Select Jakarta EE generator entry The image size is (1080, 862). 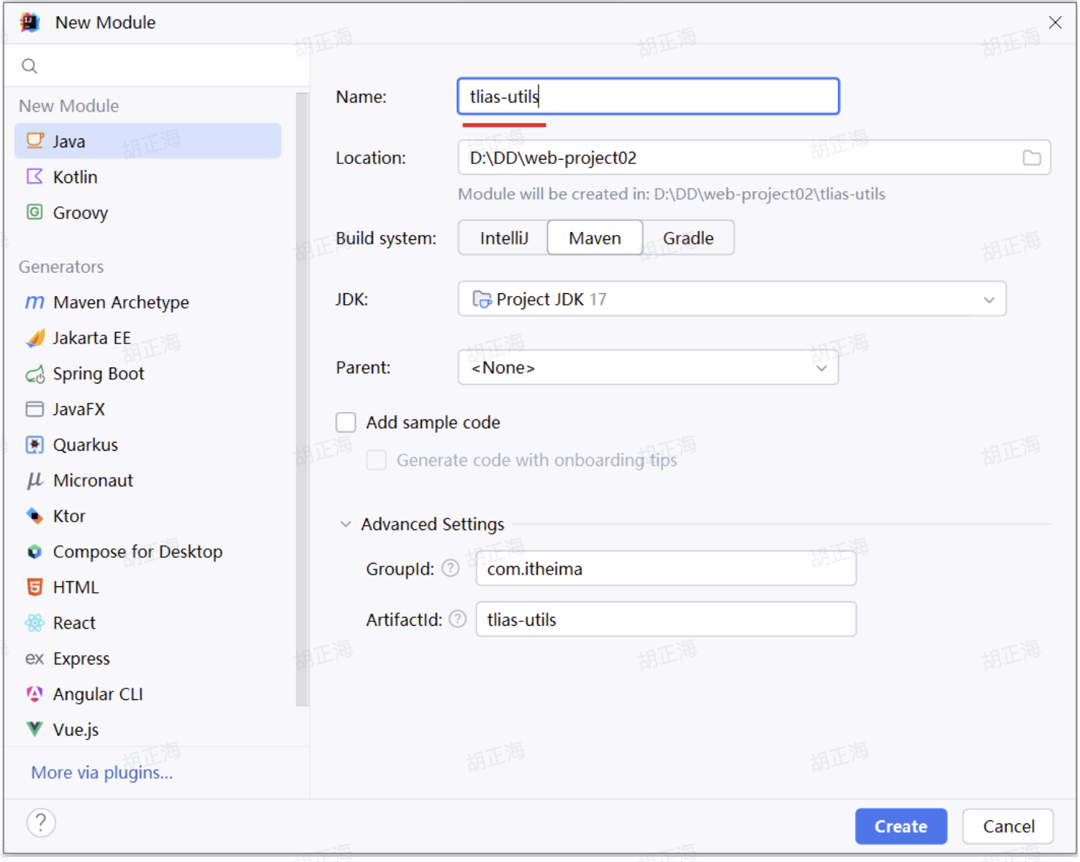92,338
